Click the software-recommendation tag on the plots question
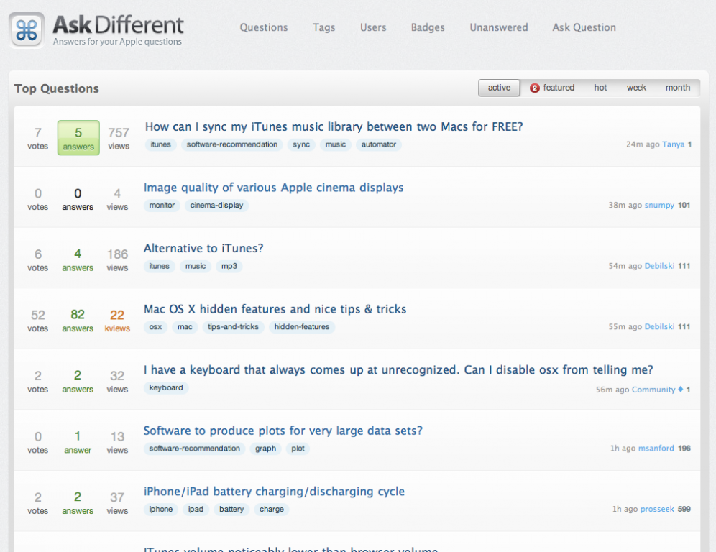This screenshot has width=716, height=552. click(x=195, y=448)
